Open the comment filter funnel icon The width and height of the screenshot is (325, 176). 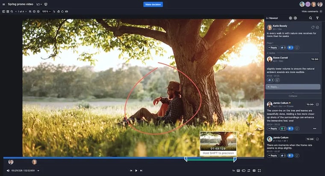[317, 18]
